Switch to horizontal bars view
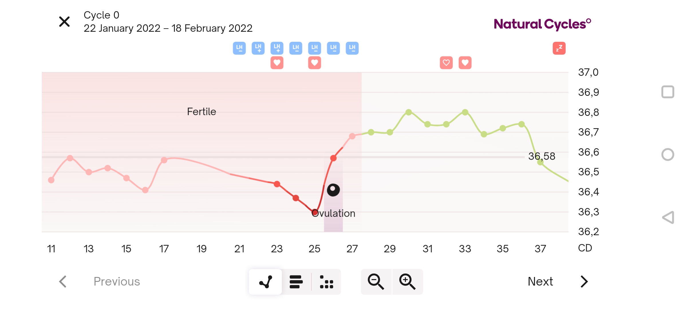The height and width of the screenshot is (309, 687). 296,282
